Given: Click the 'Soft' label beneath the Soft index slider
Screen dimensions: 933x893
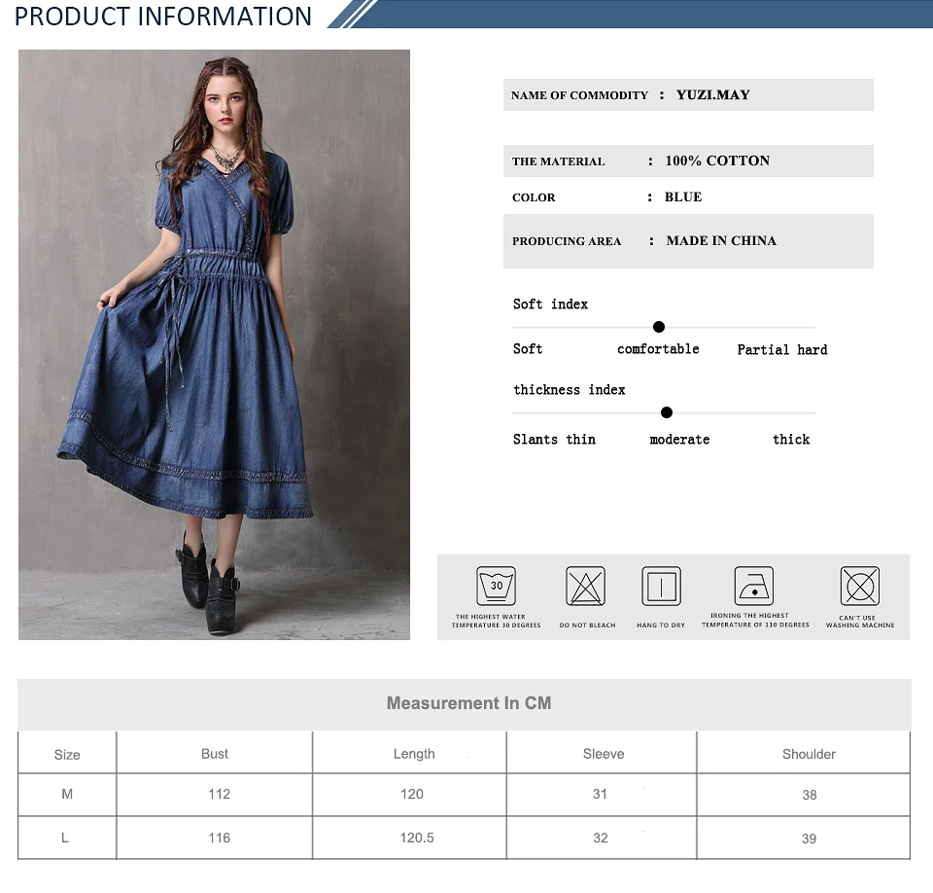Looking at the screenshot, I should 528,348.
